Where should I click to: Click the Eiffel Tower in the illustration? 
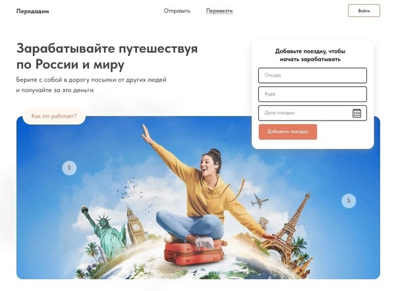click(291, 230)
